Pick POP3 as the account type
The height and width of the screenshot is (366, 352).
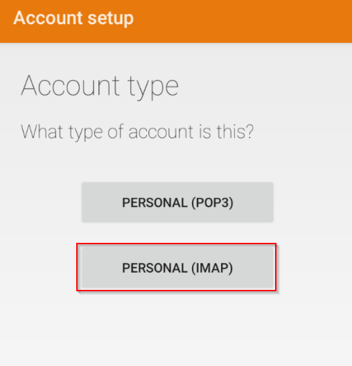pos(177,202)
